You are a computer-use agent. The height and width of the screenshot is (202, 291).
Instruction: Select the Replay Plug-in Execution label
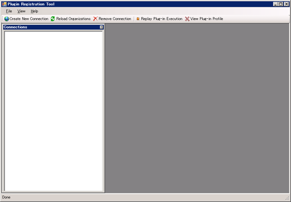click(x=162, y=19)
